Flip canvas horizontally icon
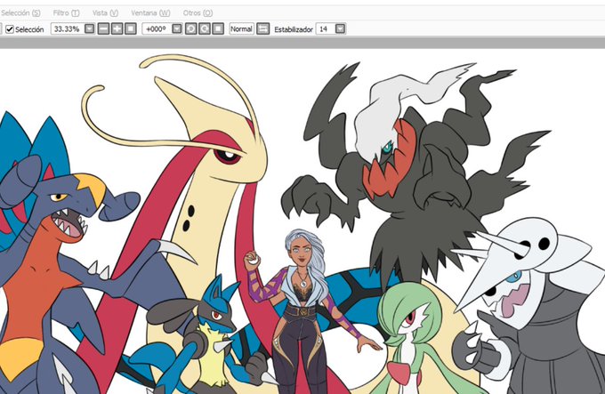The image size is (605, 394). [263, 29]
